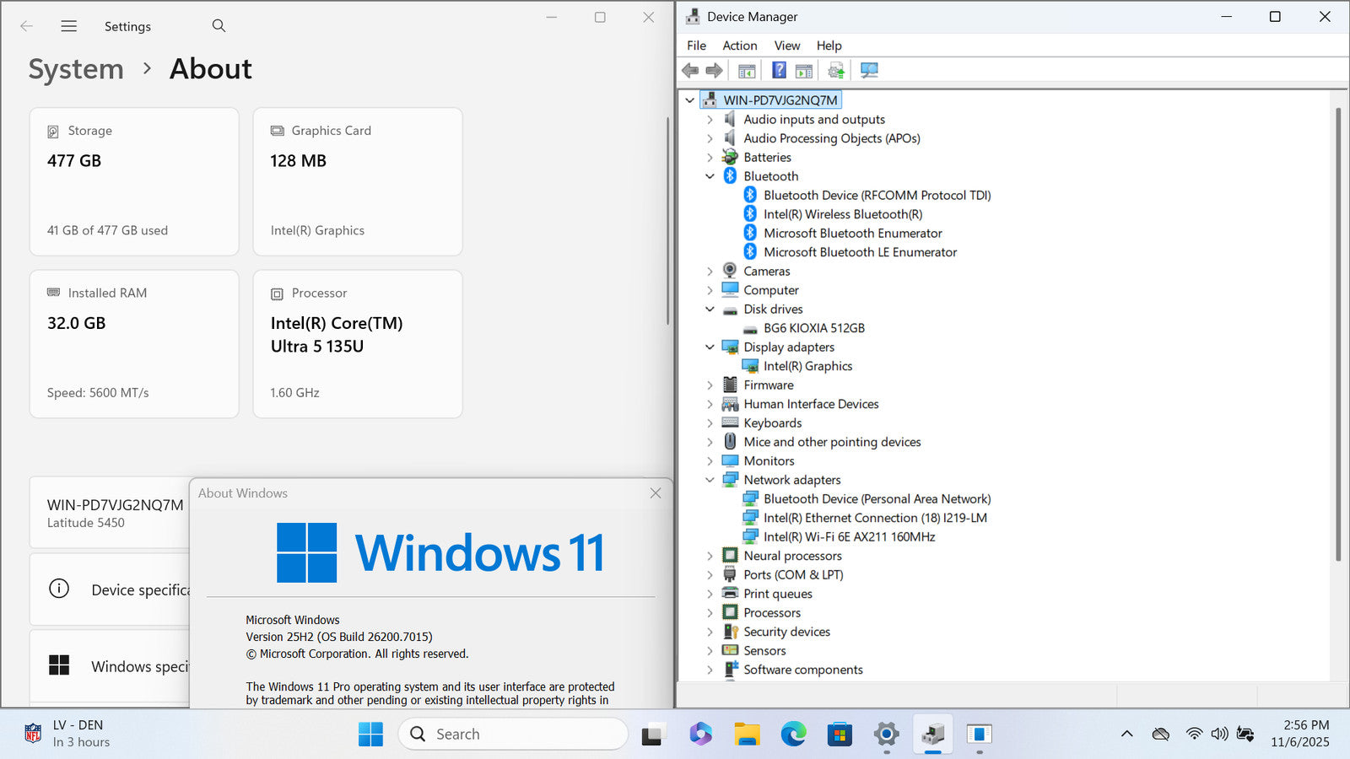Viewport: 1350px width, 759px height.
Task: Click Show/Hide Action Pane toolbar icon
Action: pos(804,71)
